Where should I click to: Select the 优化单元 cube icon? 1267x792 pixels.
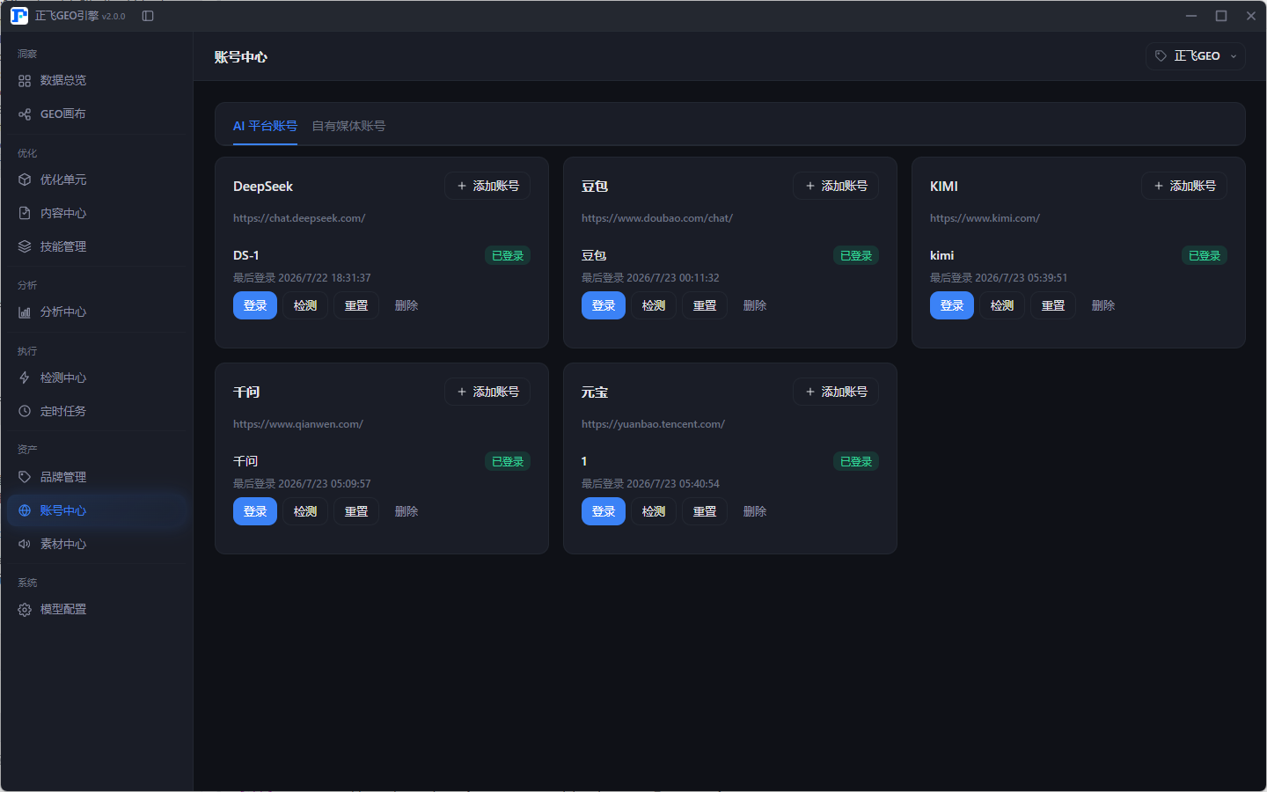point(25,180)
